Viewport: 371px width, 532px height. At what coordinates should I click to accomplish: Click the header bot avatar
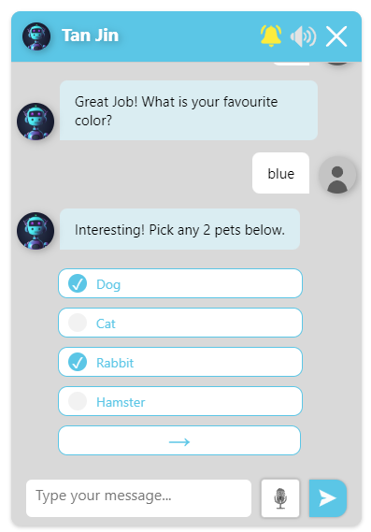pyautogui.click(x=36, y=36)
